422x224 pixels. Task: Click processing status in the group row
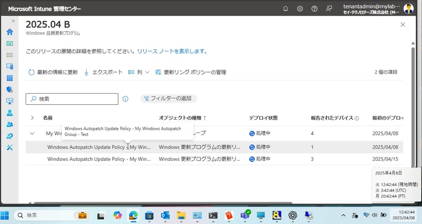click(260, 133)
